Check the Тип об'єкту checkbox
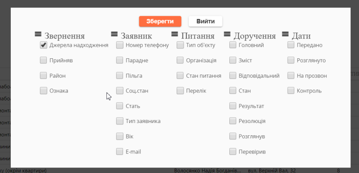Image resolution: width=359 pixels, height=173 pixels. click(180, 45)
